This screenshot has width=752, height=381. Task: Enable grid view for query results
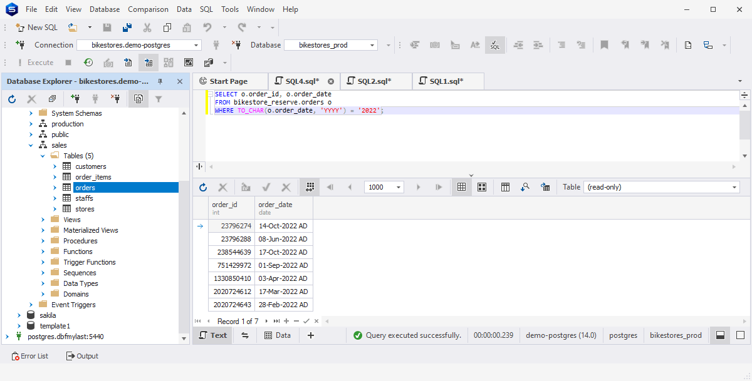click(461, 186)
